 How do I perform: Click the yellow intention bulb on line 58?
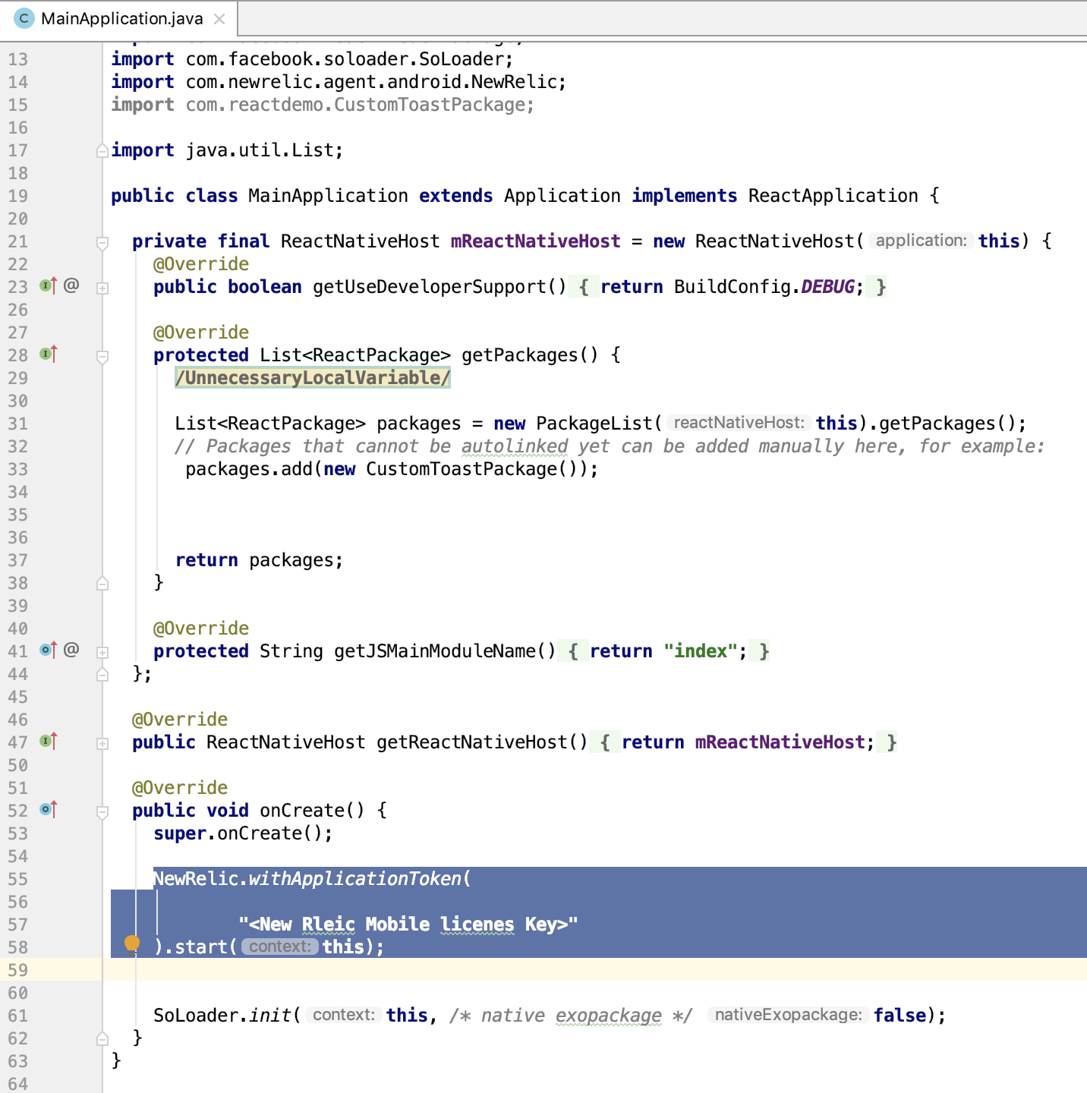(x=132, y=943)
